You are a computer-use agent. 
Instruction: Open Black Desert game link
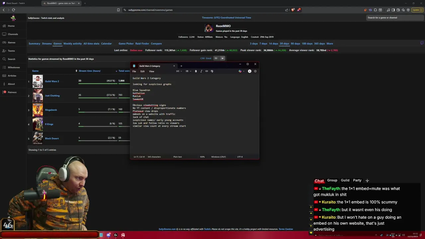pyautogui.click(x=52, y=138)
